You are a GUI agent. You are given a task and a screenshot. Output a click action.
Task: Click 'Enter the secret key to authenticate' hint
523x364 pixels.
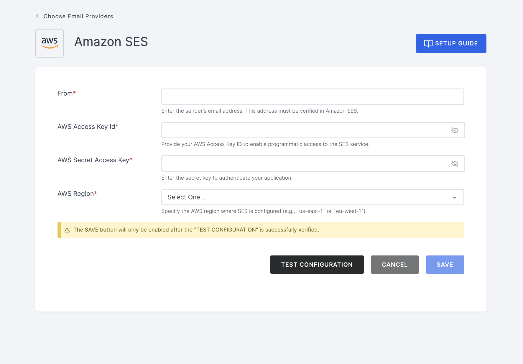[227, 178]
